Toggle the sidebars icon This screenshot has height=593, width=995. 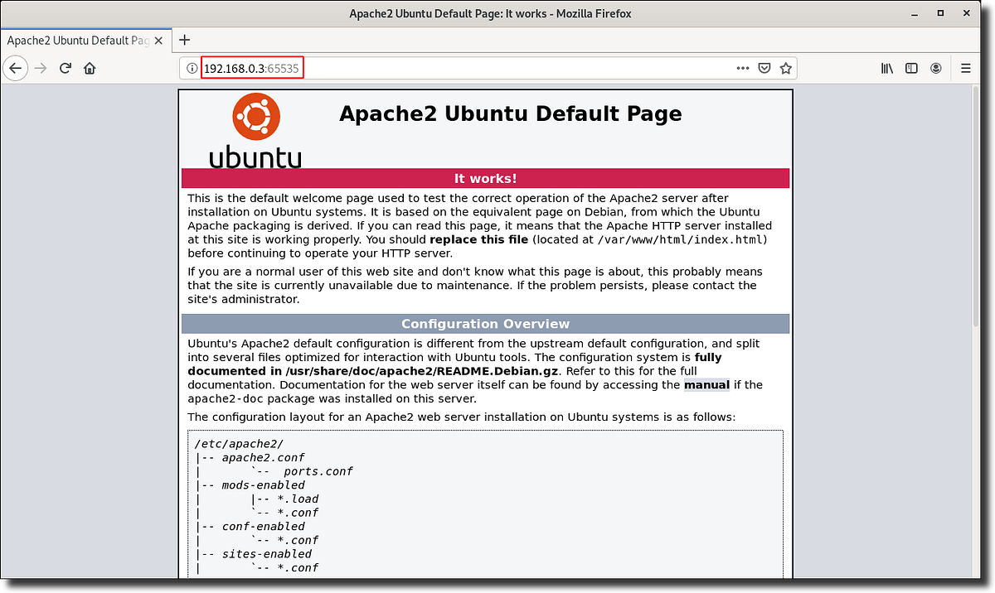tap(911, 68)
